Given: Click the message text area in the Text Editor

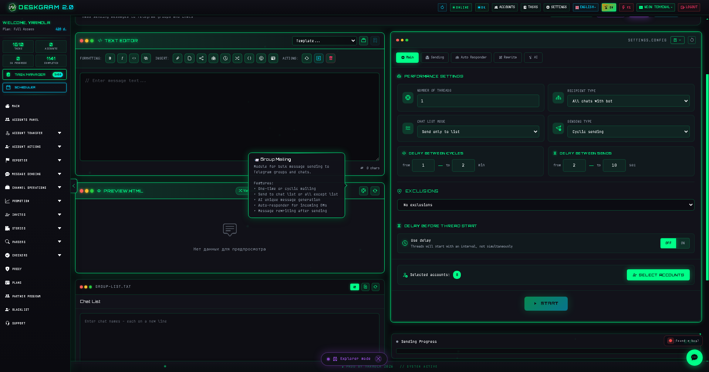Looking at the screenshot, I should tap(229, 117).
